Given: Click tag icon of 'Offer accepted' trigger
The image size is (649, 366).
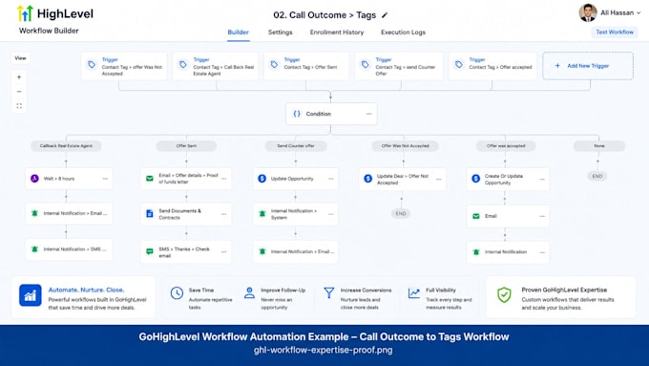Looking at the screenshot, I should [459, 64].
